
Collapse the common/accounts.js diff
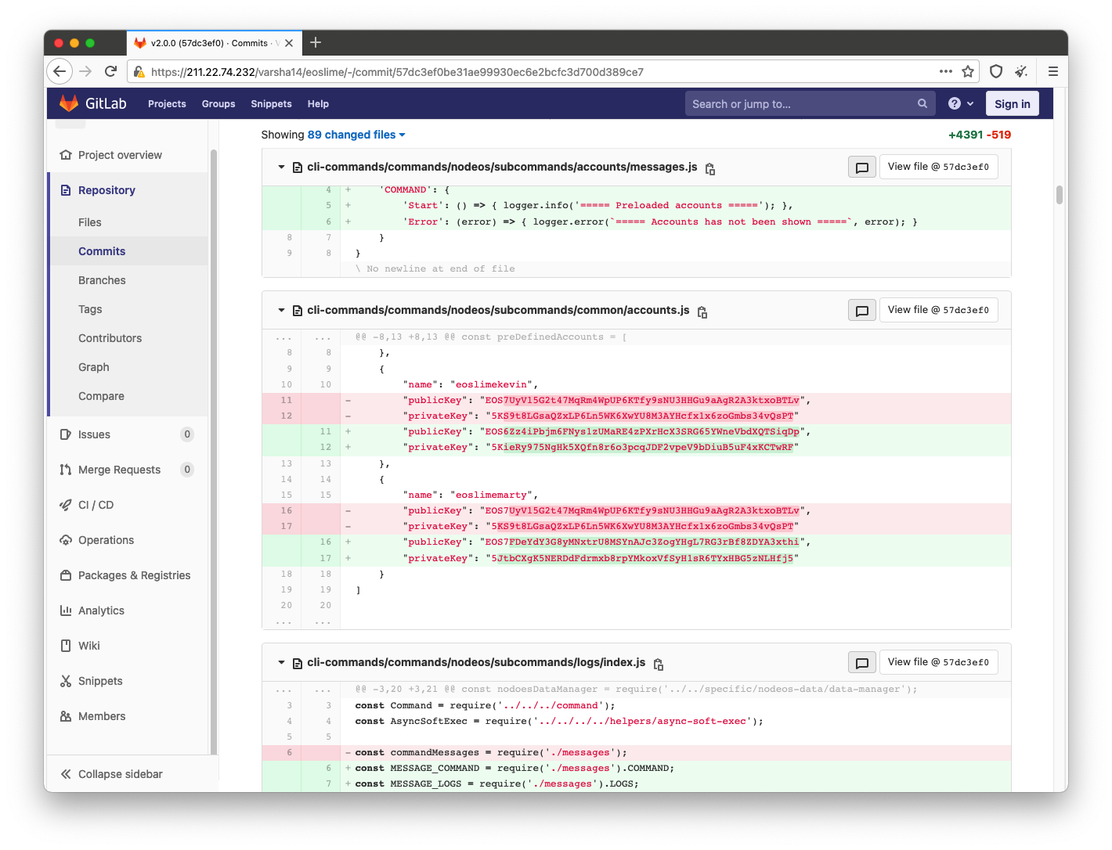click(282, 310)
